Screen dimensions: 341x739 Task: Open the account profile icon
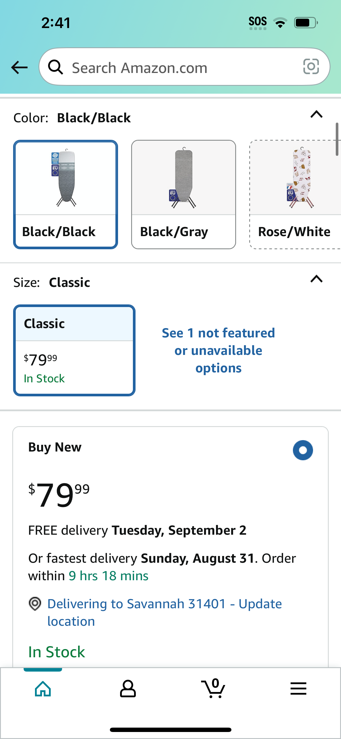tap(128, 689)
